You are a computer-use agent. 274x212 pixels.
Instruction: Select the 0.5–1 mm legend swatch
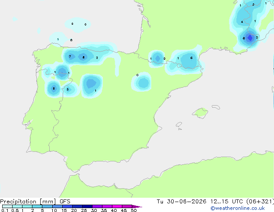17,206
